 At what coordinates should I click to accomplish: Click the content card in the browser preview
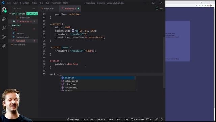(178, 41)
